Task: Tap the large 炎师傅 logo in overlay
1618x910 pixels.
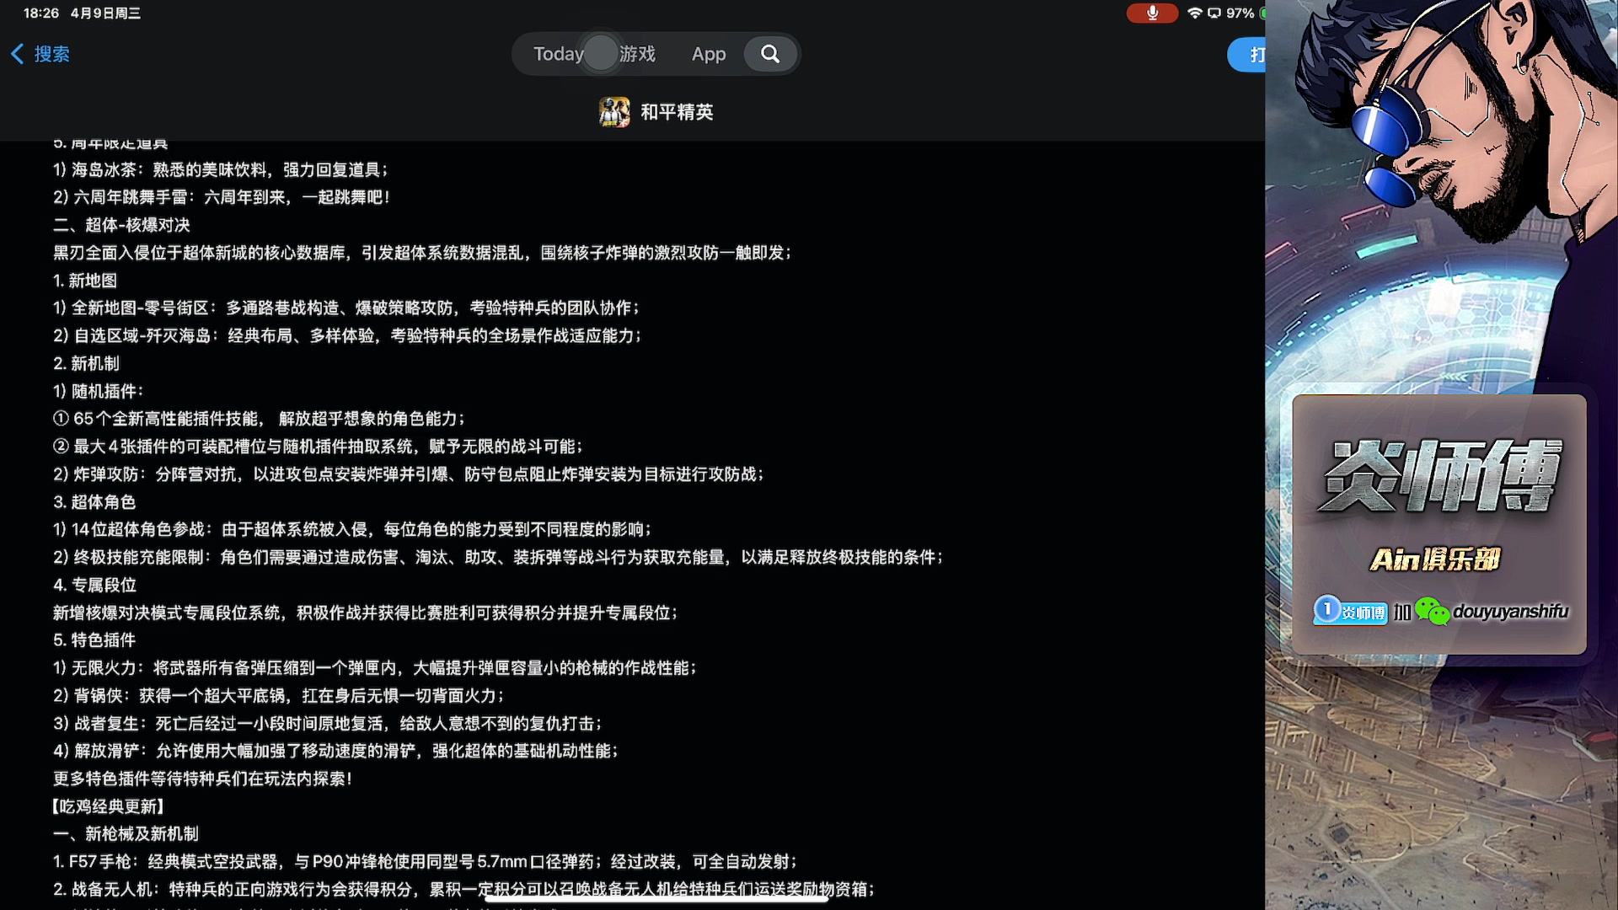Action: pyautogui.click(x=1439, y=475)
